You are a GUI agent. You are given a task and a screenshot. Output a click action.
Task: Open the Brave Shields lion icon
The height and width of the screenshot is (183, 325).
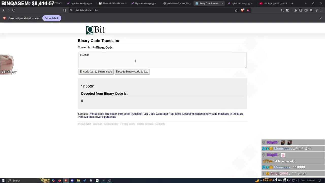tap(242, 10)
